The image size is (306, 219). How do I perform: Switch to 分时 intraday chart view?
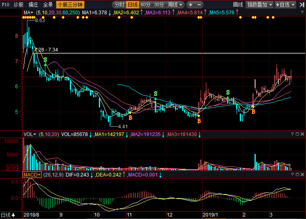[119, 5]
